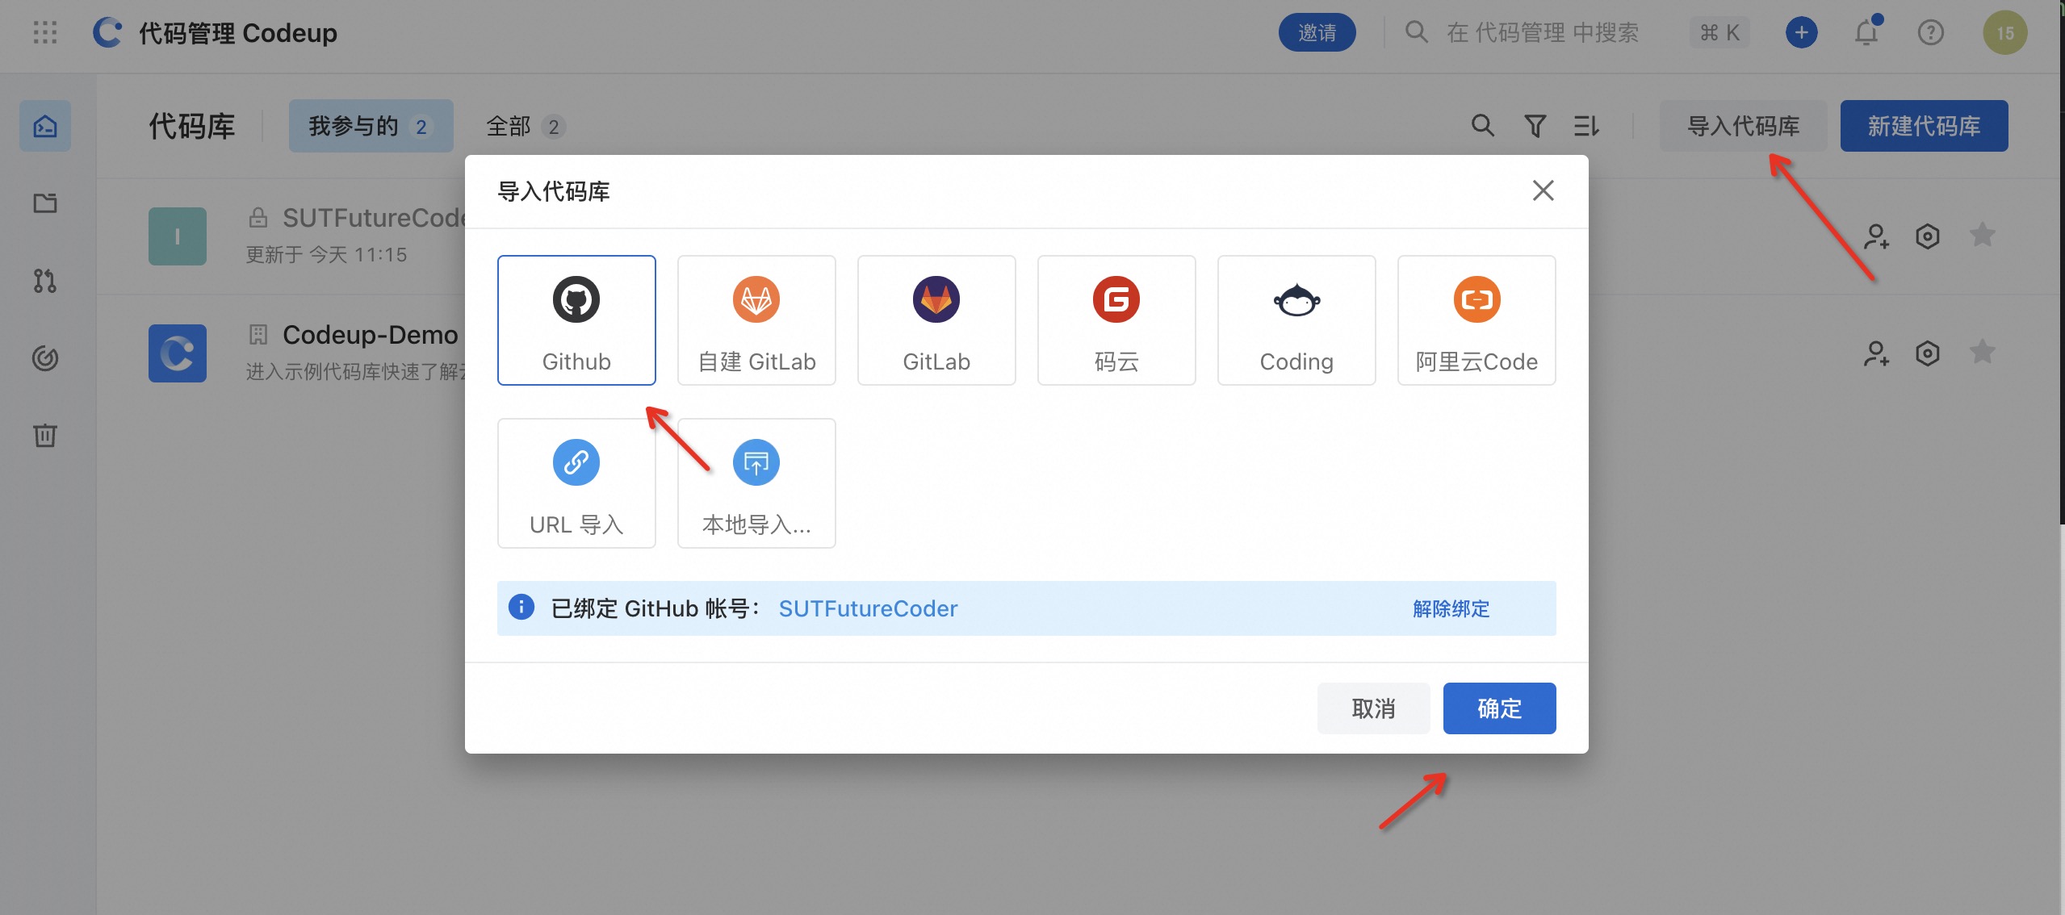Click the 邀请 invite button
Viewport: 2065px width, 915px height.
(1317, 32)
